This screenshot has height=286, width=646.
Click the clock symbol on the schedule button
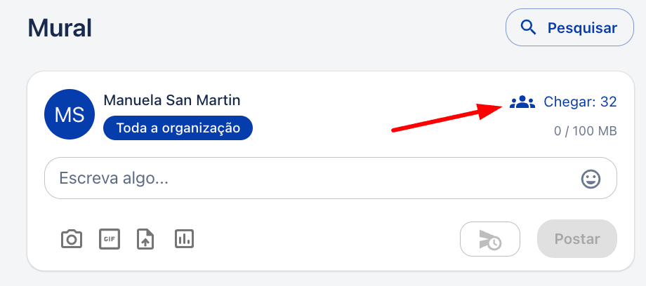pyautogui.click(x=495, y=243)
